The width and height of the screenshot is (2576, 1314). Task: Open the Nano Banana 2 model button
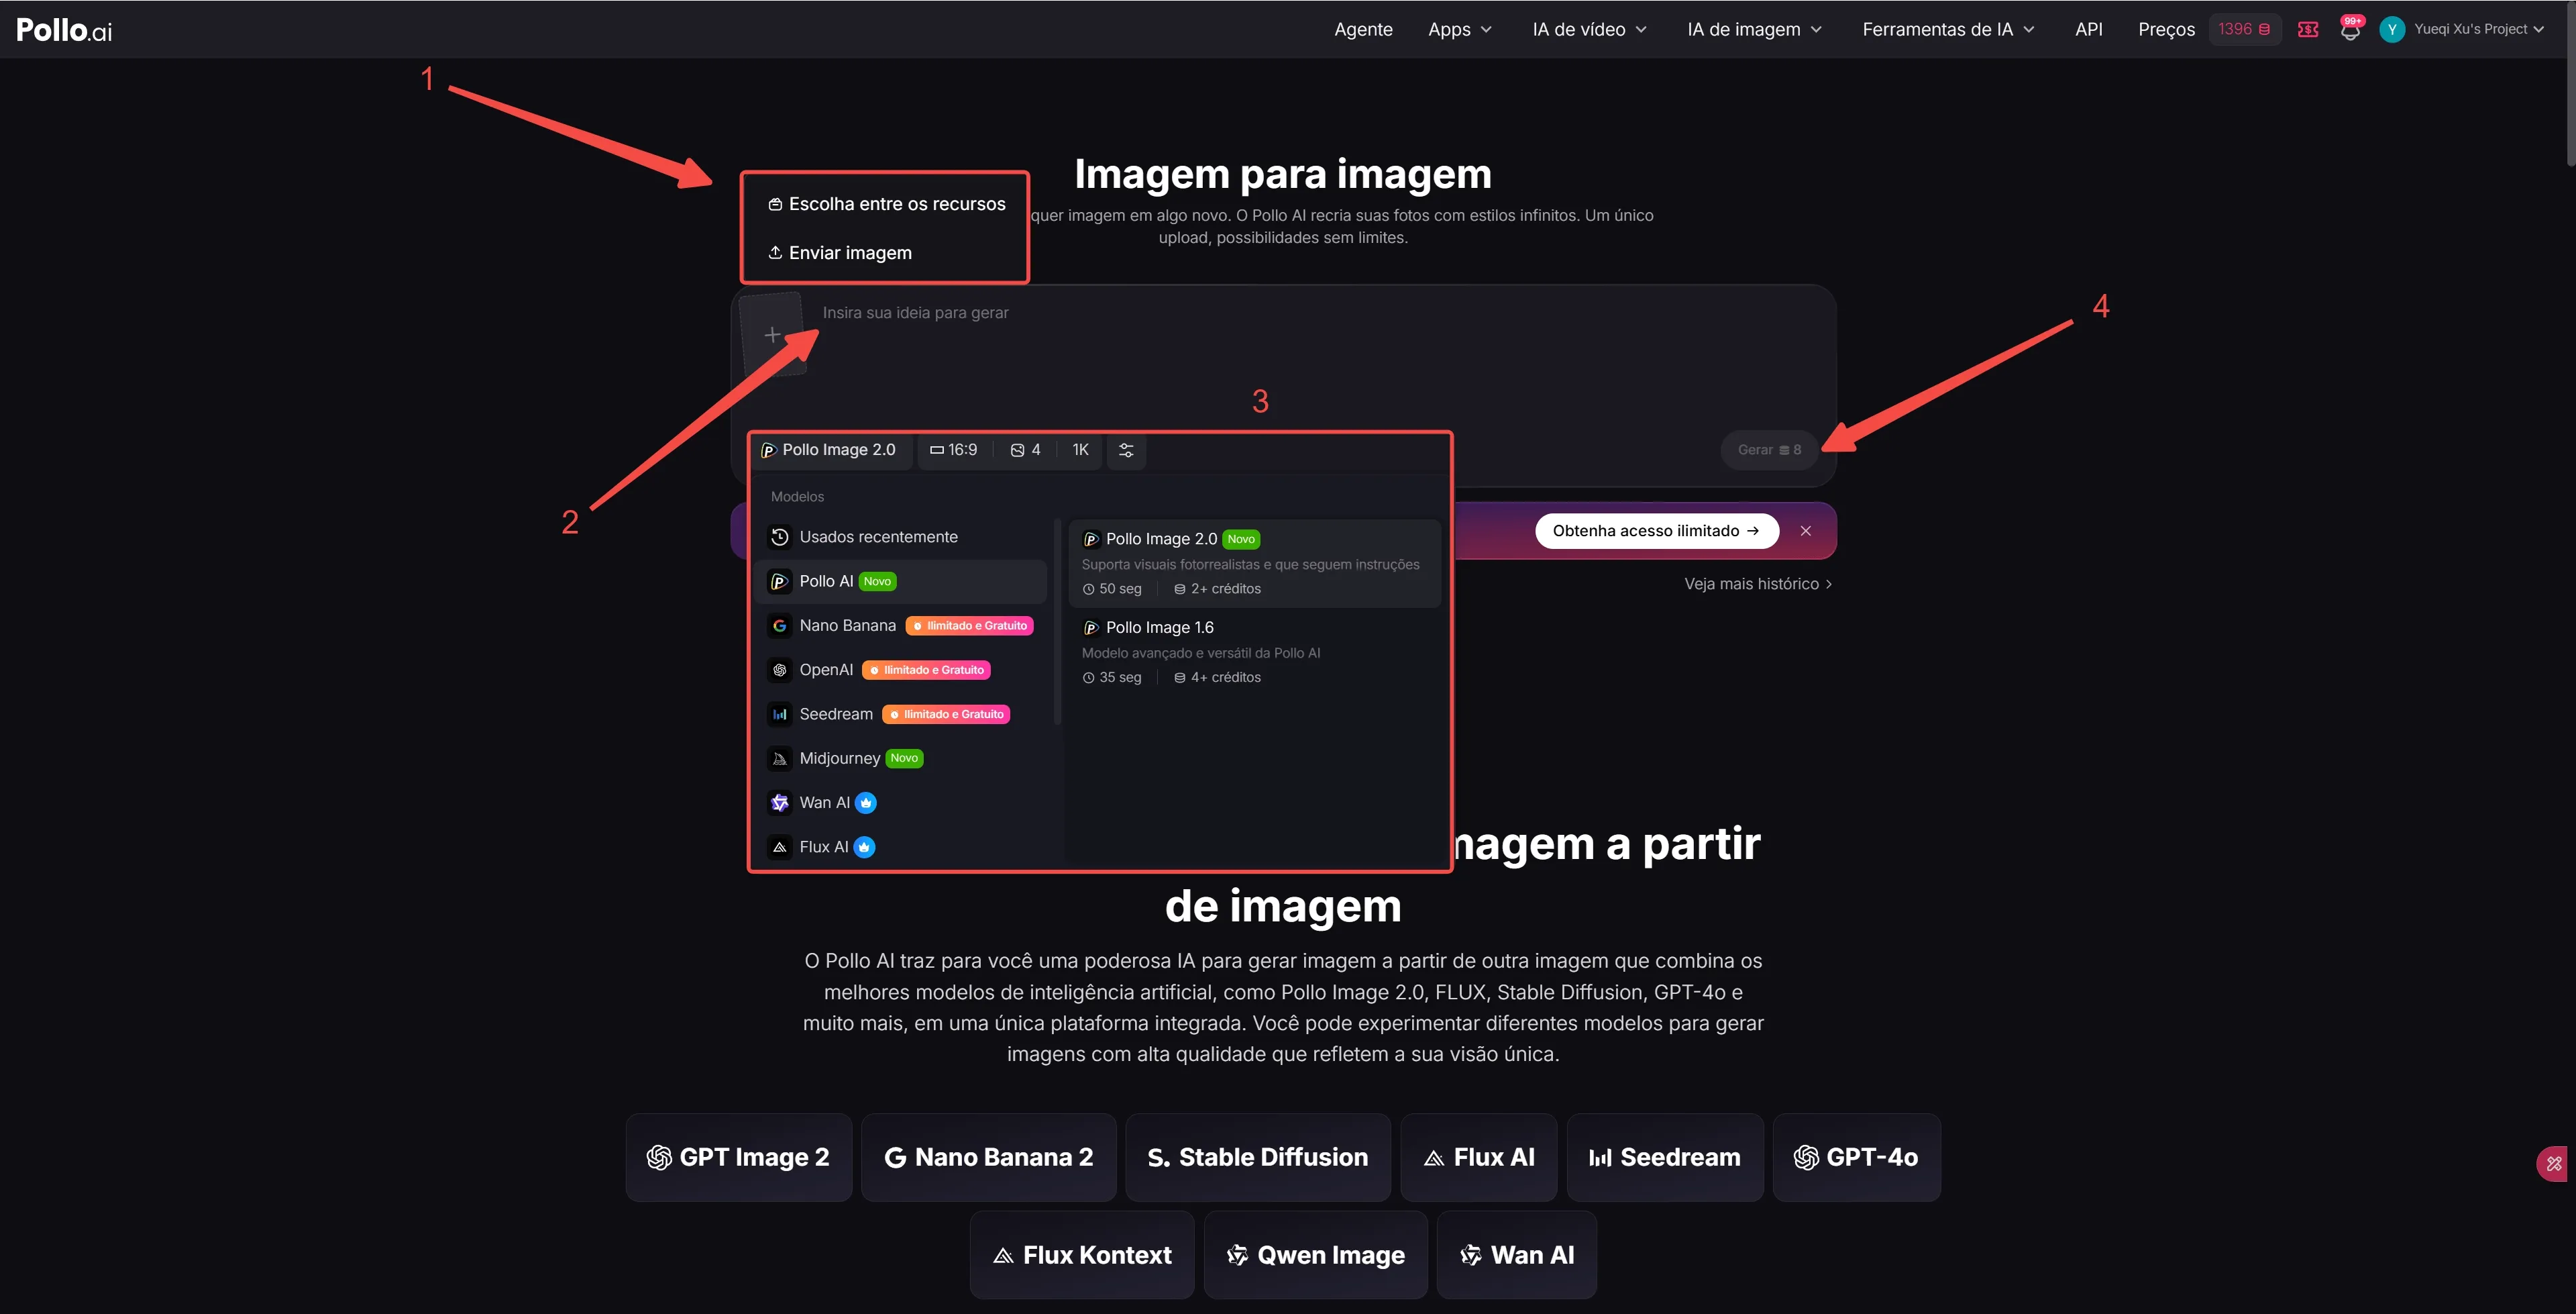(988, 1158)
